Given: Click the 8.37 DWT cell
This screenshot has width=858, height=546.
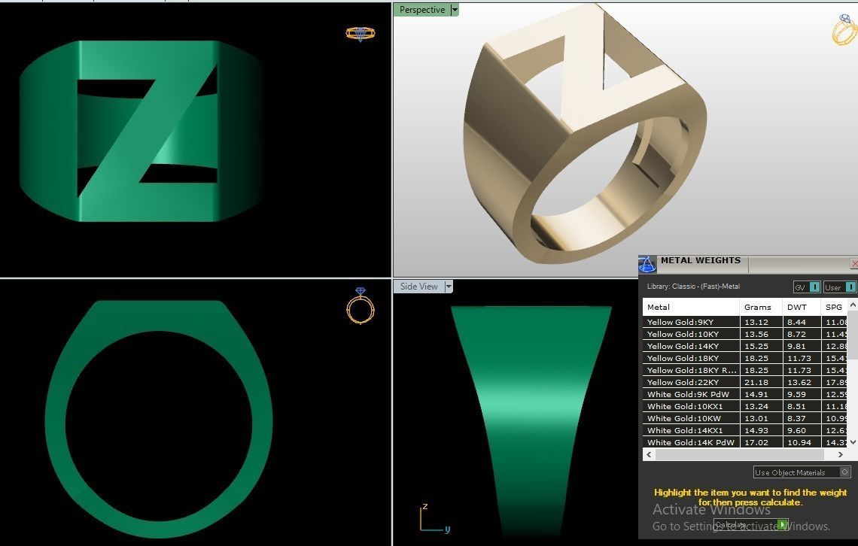Looking at the screenshot, I should pos(802,418).
